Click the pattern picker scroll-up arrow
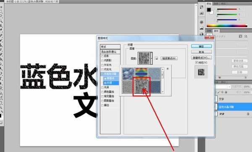 tap(163, 69)
